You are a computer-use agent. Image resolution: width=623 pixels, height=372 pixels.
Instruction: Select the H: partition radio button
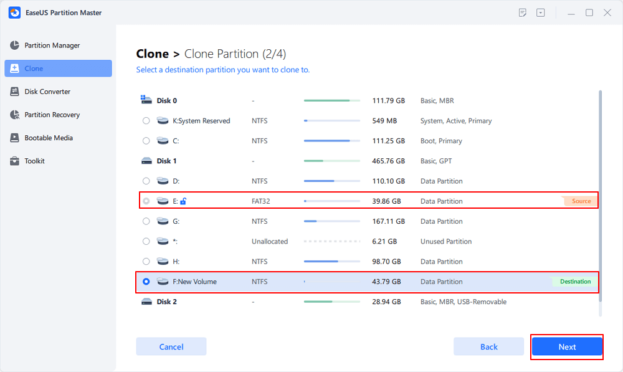(x=146, y=262)
